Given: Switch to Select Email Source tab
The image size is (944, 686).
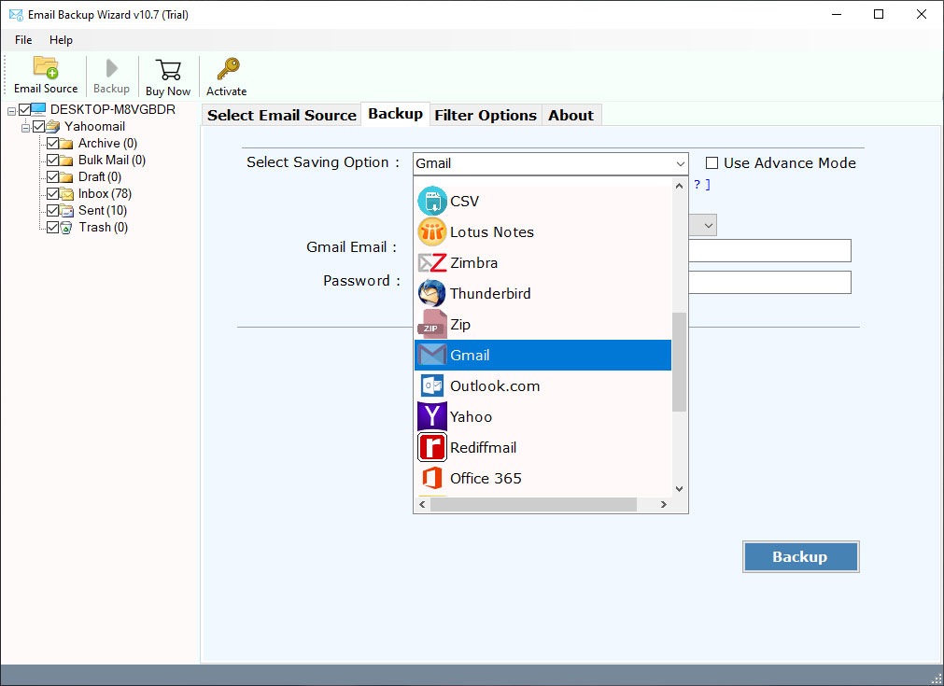Looking at the screenshot, I should click(282, 115).
